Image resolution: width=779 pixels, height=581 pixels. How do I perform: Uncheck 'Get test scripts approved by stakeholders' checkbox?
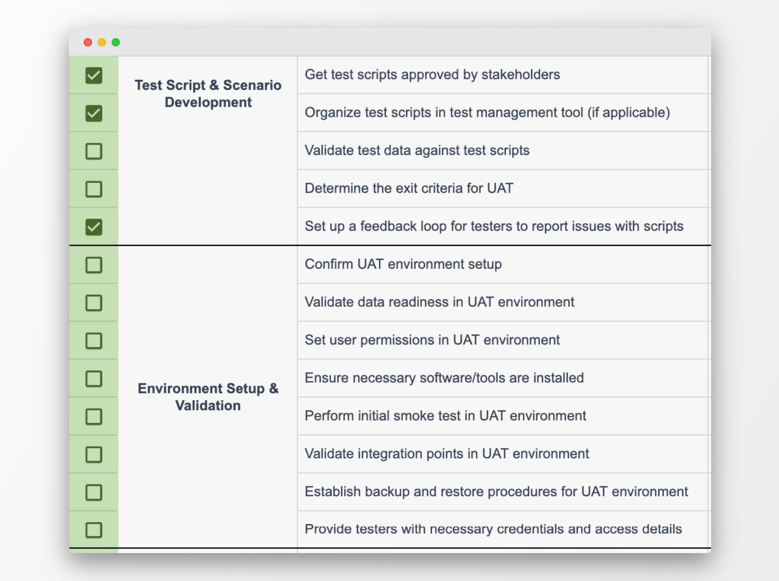pos(93,75)
